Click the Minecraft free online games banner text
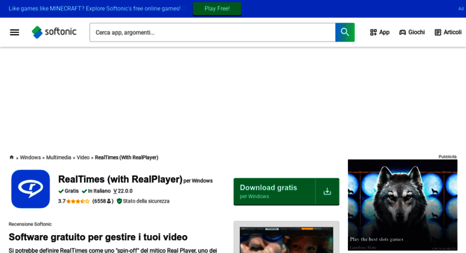Screen dimensions: 466x253 pos(95,8)
